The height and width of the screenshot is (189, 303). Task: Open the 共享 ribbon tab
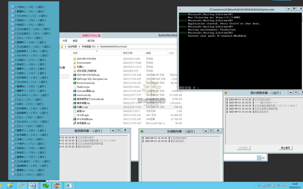coord(65,41)
